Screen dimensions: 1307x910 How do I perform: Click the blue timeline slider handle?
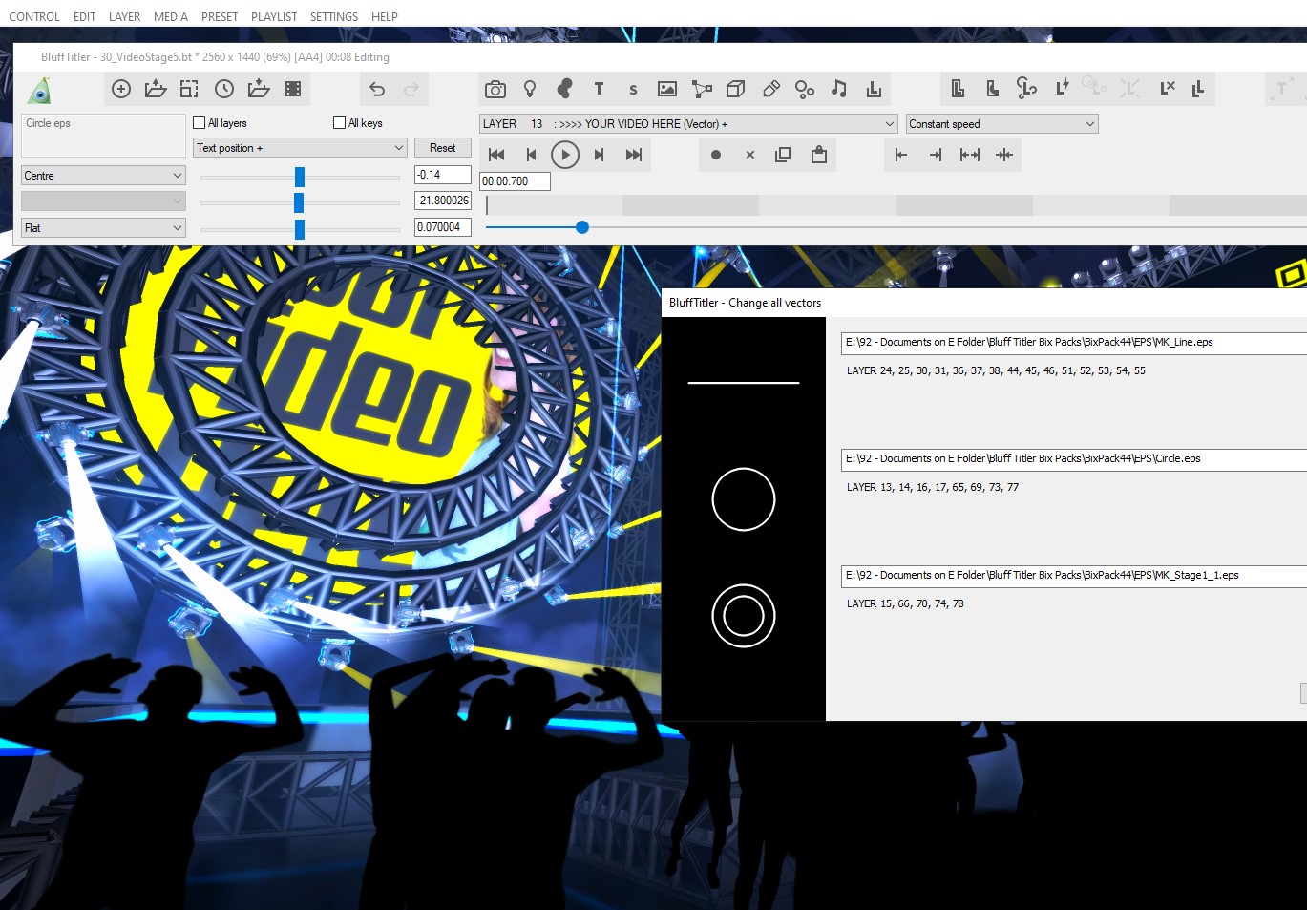[x=582, y=227]
